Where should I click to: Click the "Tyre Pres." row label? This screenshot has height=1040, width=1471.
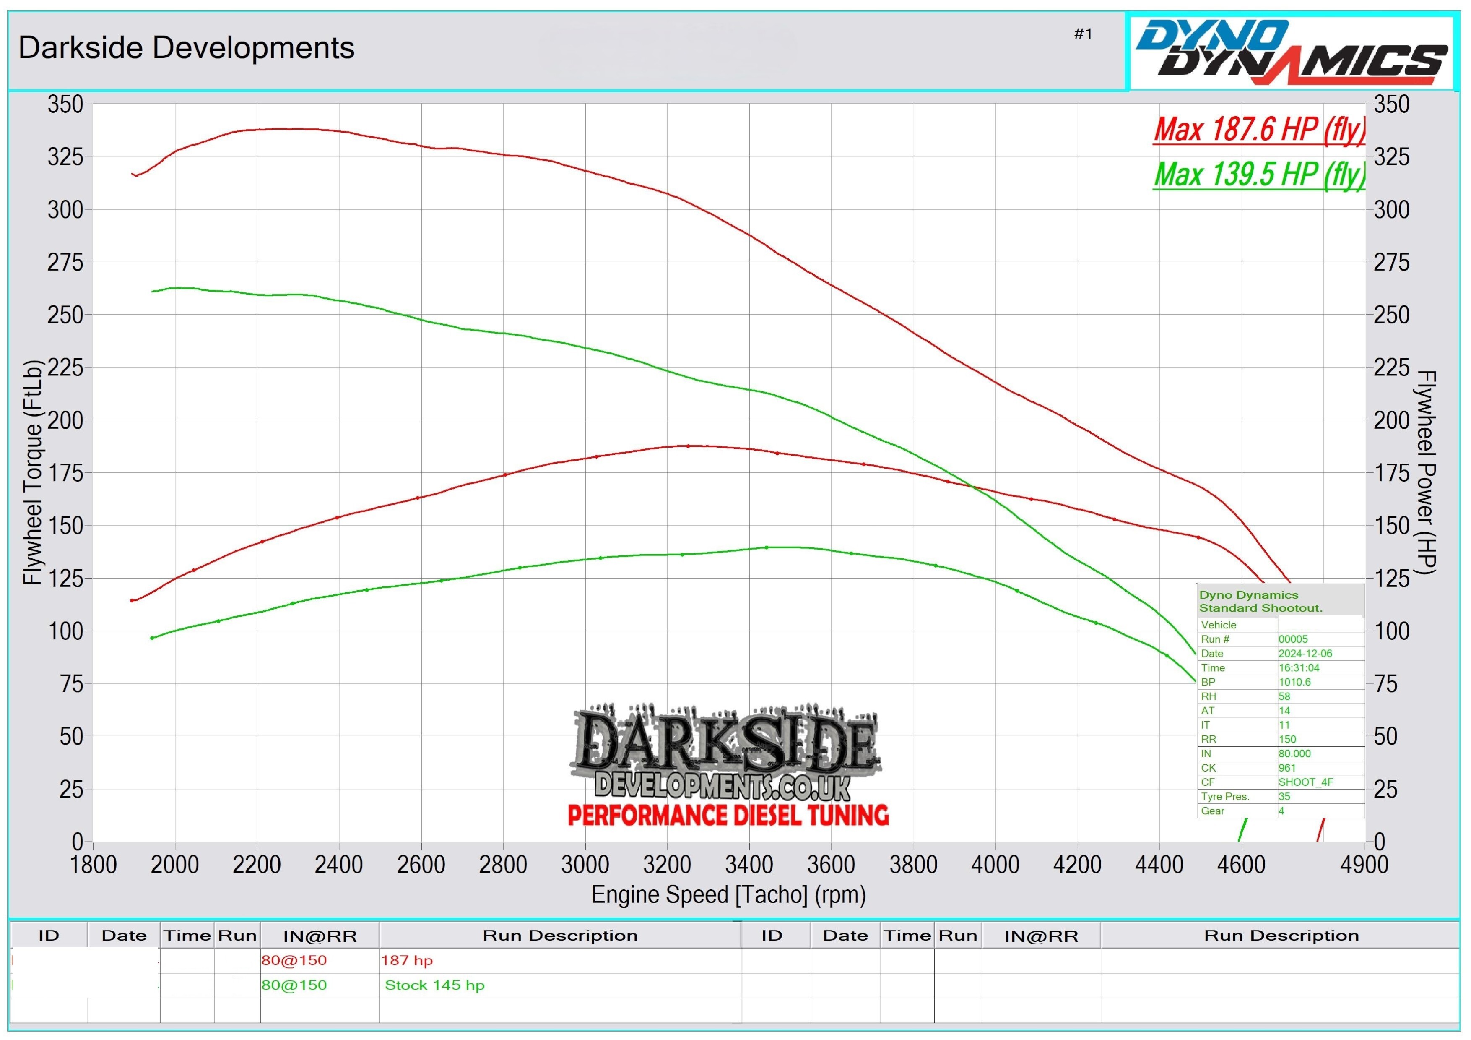[x=1225, y=797]
